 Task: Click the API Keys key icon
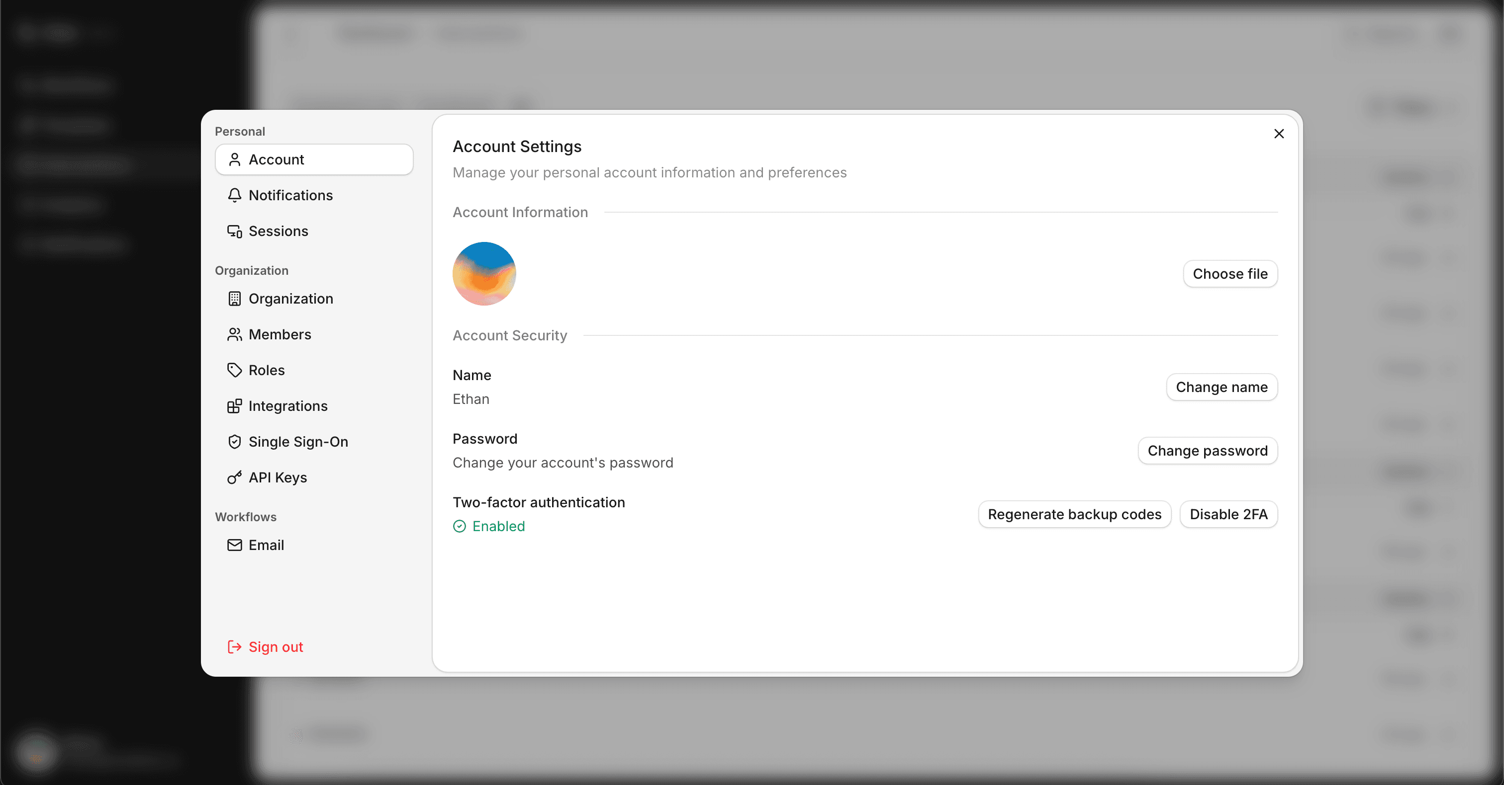pos(235,477)
